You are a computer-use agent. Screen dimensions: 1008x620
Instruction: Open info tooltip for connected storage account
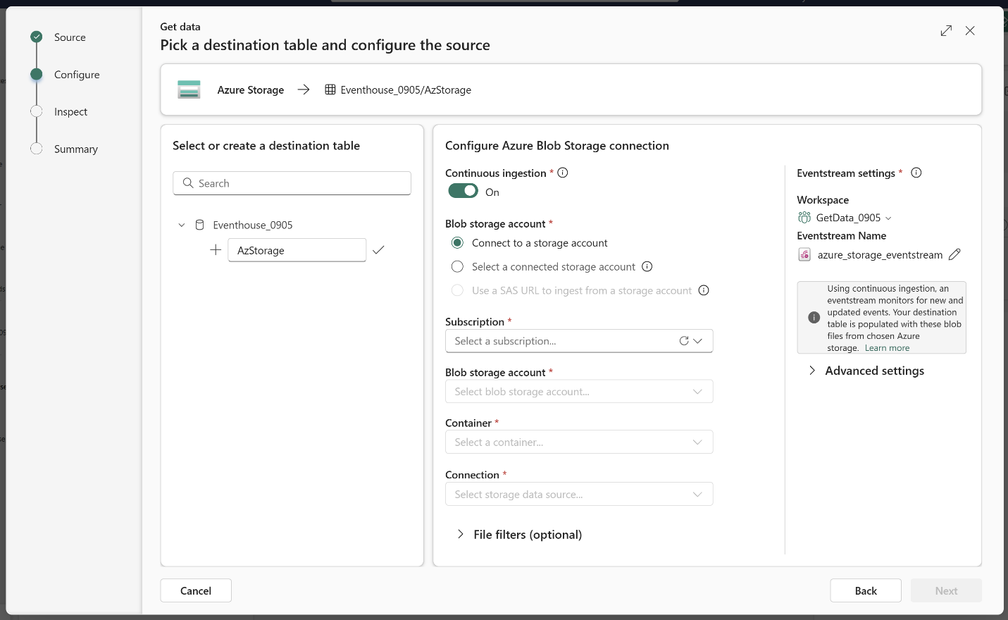coord(647,266)
